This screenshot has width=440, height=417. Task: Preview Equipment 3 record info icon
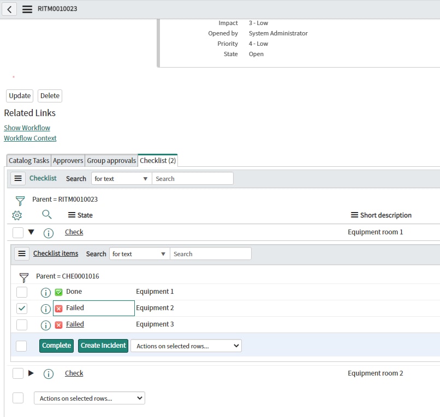46,325
